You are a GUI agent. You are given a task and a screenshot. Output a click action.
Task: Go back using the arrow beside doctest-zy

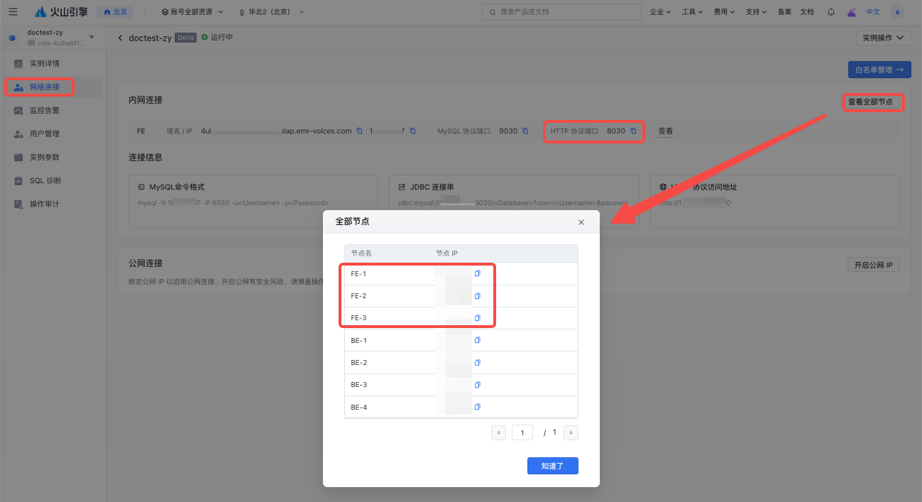pos(120,38)
